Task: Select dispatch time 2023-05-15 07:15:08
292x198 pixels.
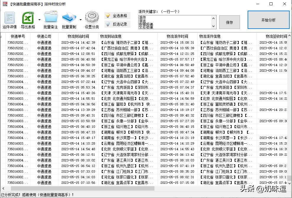Action: point(177,183)
